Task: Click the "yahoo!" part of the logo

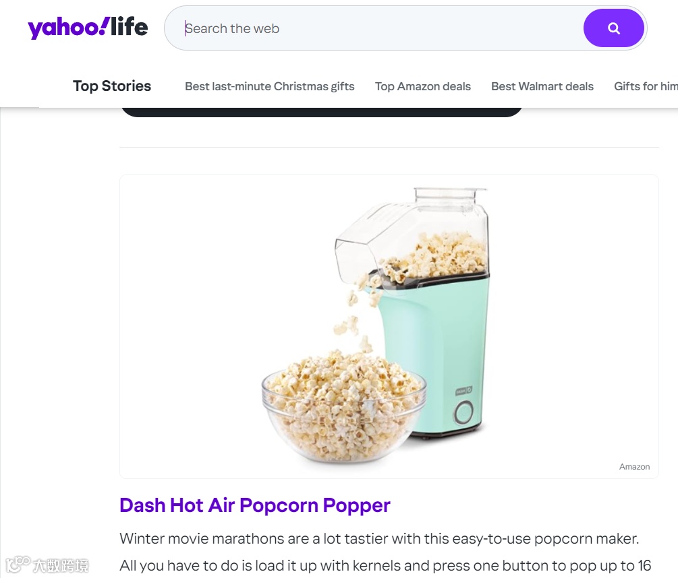Action: pos(68,28)
